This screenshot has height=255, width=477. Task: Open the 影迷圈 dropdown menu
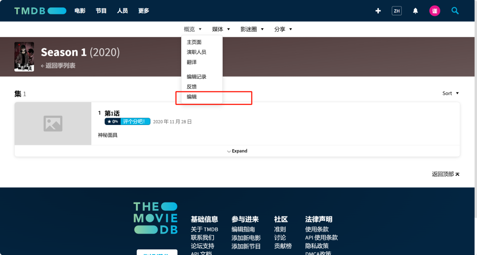click(x=252, y=29)
